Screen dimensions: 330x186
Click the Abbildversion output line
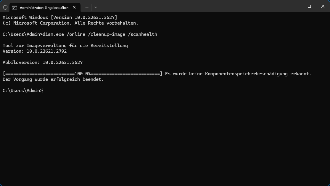point(42,62)
